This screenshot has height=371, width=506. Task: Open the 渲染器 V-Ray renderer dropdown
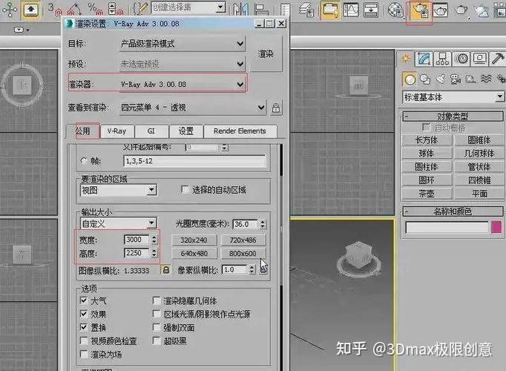click(x=183, y=84)
